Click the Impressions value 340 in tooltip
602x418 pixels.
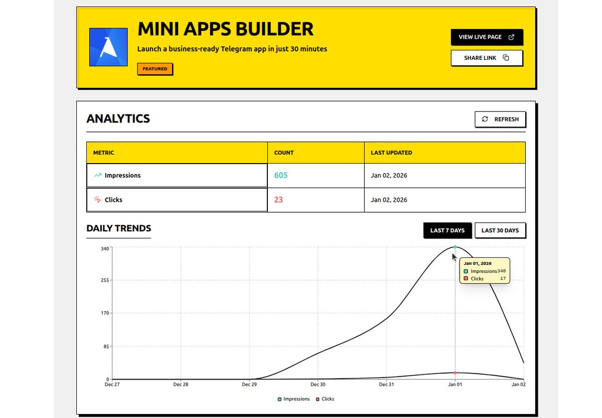click(x=502, y=271)
